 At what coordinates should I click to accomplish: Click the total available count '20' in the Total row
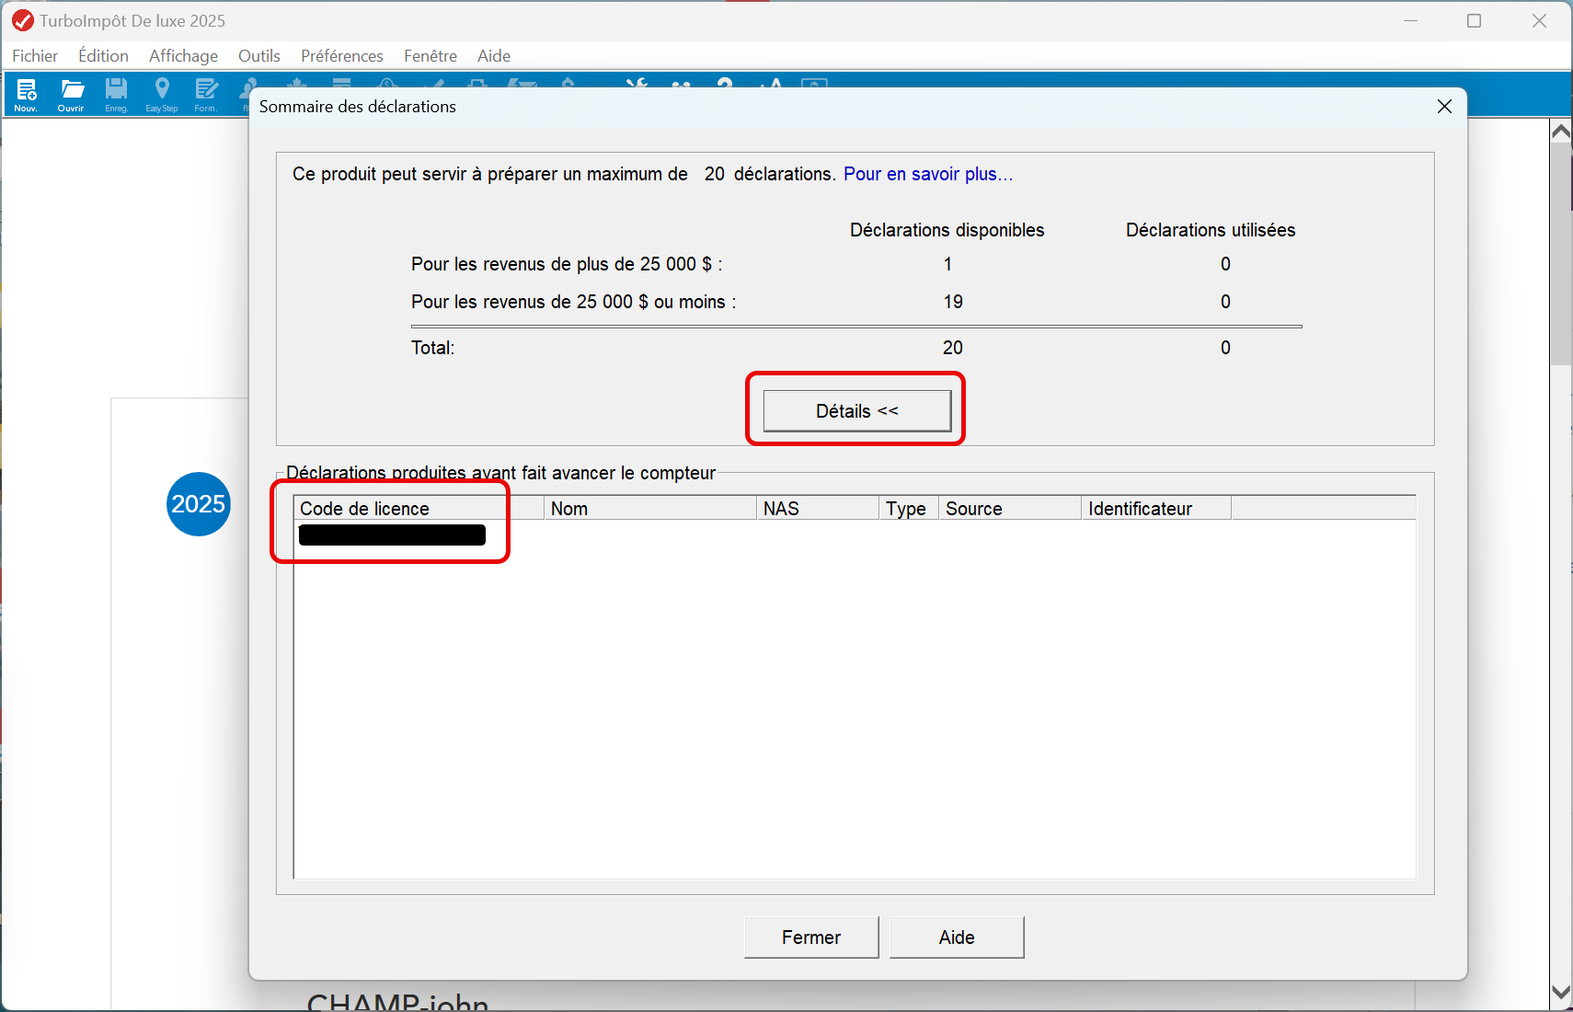click(953, 348)
